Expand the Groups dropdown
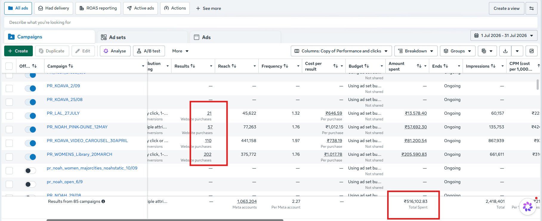Viewport: 542px width, 221px height. coord(458,51)
